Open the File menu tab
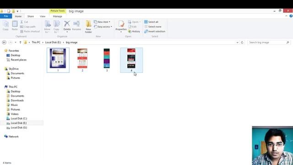 click(6, 16)
